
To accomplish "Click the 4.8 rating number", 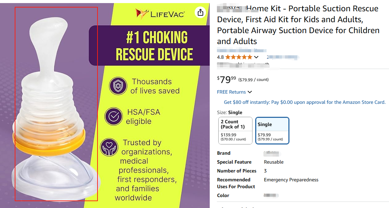I will [220, 57].
